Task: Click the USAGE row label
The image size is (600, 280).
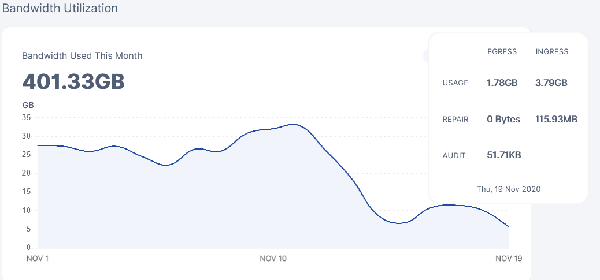Action: pos(455,83)
